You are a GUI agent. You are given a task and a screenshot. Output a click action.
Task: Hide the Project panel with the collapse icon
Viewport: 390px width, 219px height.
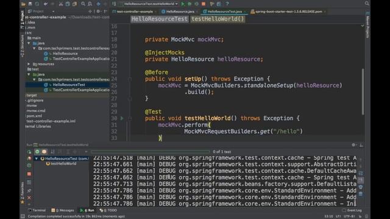point(105,12)
